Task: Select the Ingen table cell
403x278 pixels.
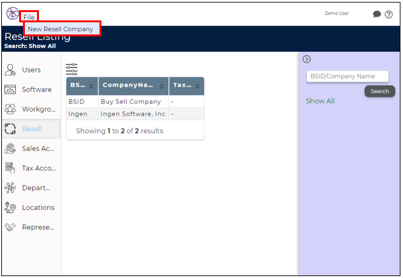Action: tap(82, 114)
